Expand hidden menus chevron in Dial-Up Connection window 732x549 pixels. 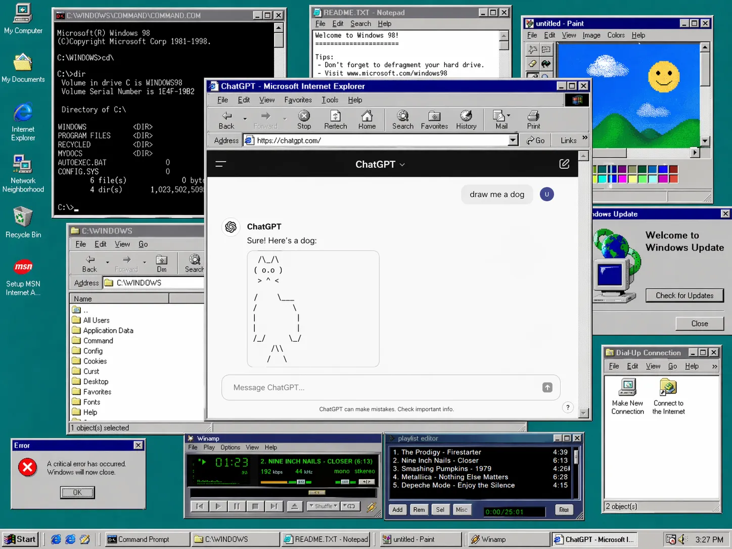pos(714,367)
